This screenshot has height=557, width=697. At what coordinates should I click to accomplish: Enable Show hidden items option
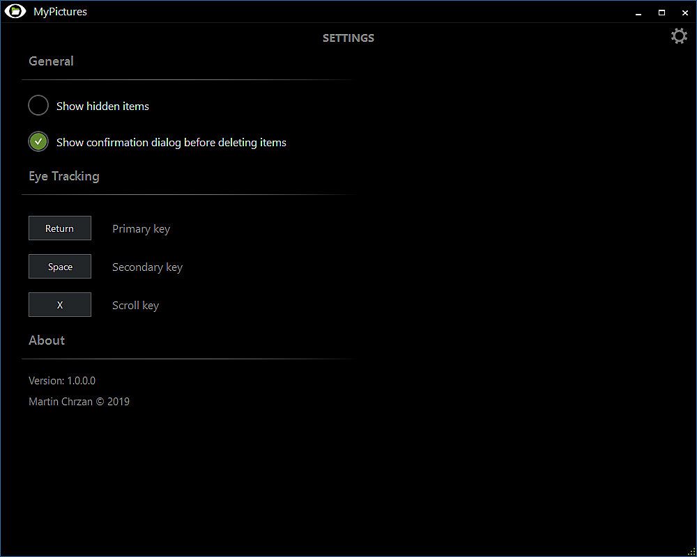[38, 106]
